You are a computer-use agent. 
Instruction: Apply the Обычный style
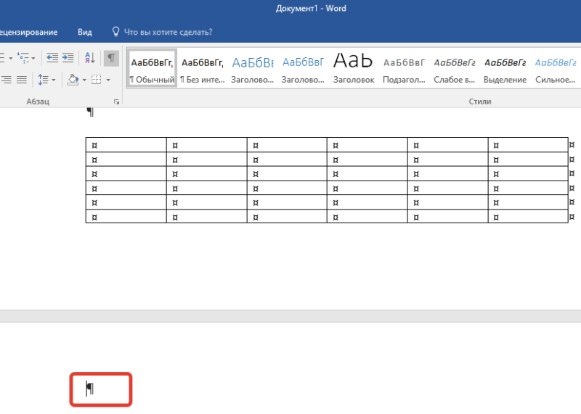[x=152, y=69]
